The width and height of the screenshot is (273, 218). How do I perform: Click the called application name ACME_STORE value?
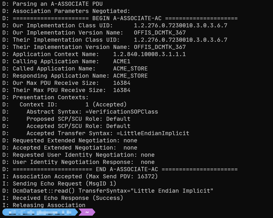[130, 69]
